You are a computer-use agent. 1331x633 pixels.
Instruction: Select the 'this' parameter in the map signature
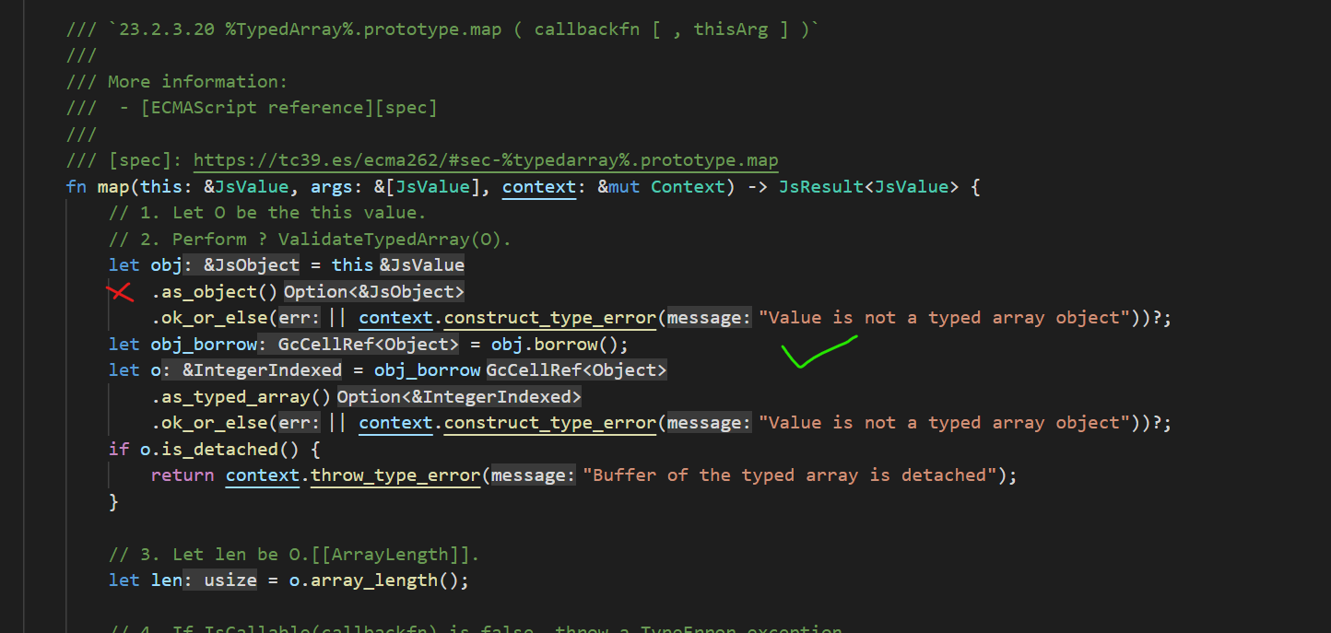click(x=160, y=187)
